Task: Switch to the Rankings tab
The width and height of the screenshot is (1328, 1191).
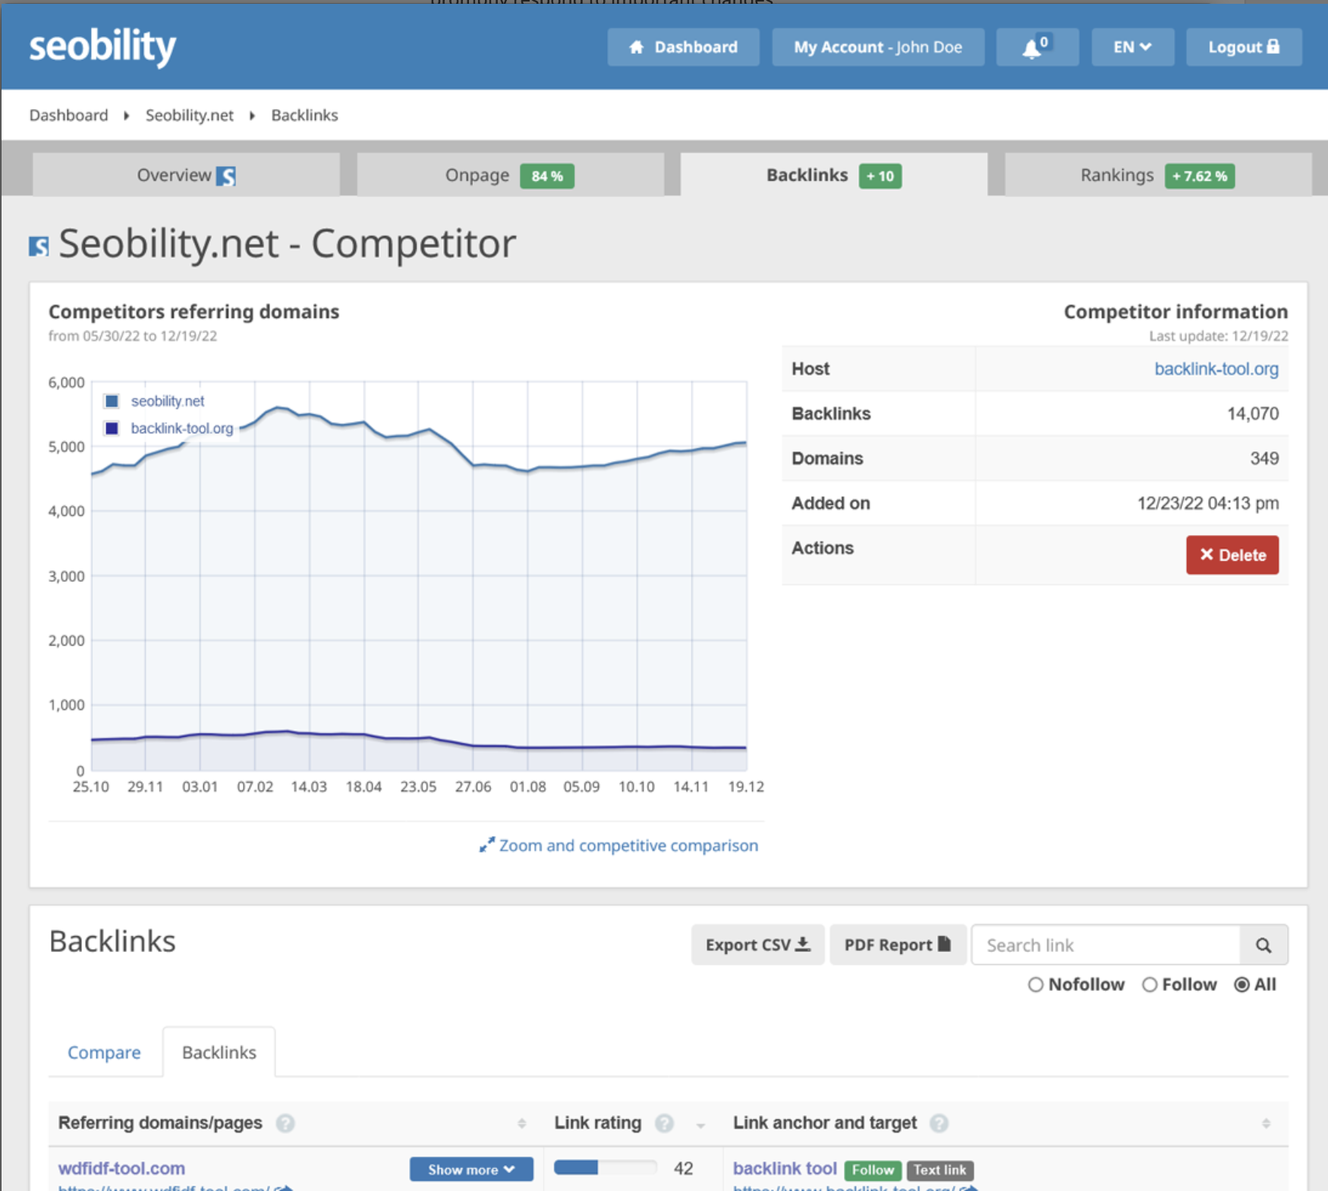Action: pyautogui.click(x=1158, y=175)
